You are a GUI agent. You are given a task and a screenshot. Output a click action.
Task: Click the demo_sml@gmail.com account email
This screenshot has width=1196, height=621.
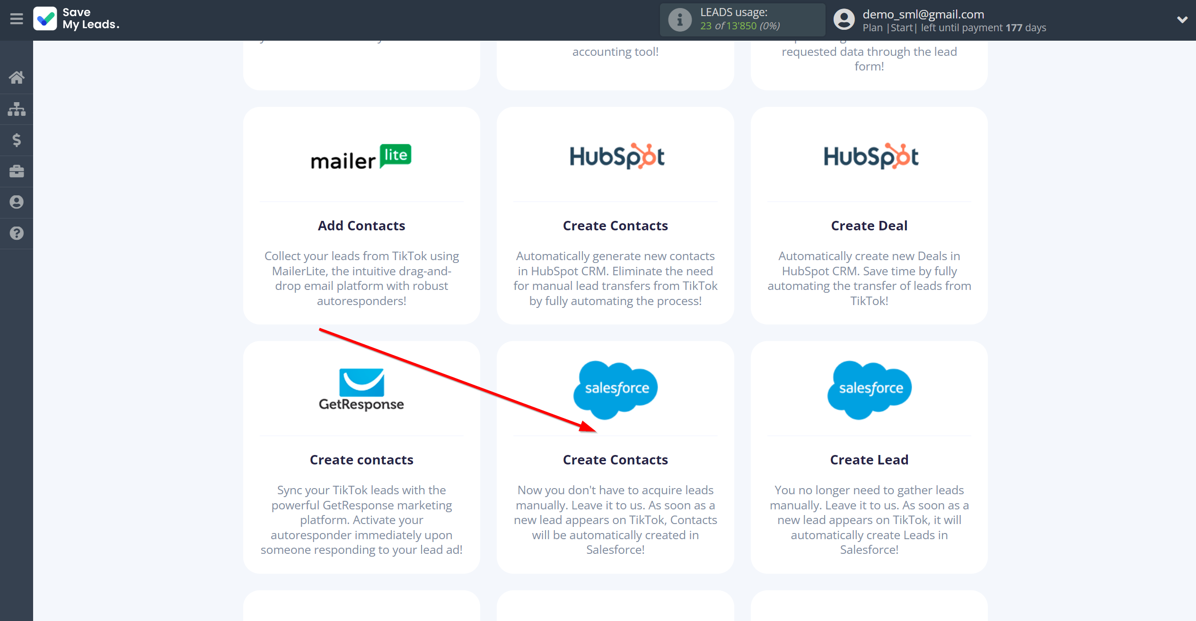click(923, 14)
